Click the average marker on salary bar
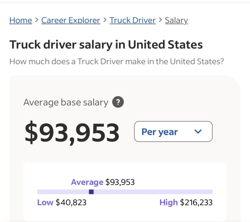Screen dimensions: 250x222 click(91, 192)
